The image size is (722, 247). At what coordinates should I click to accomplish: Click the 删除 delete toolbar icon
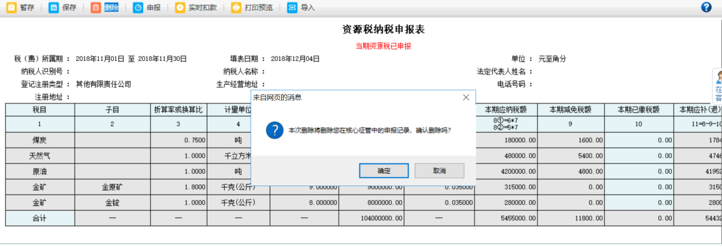point(96,8)
